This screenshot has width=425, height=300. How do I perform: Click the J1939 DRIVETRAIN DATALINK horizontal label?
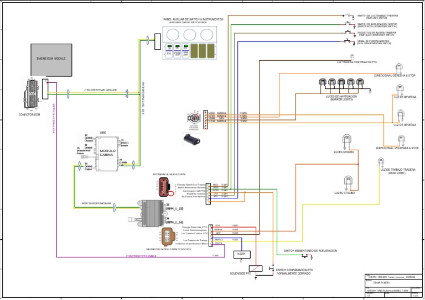100,90
